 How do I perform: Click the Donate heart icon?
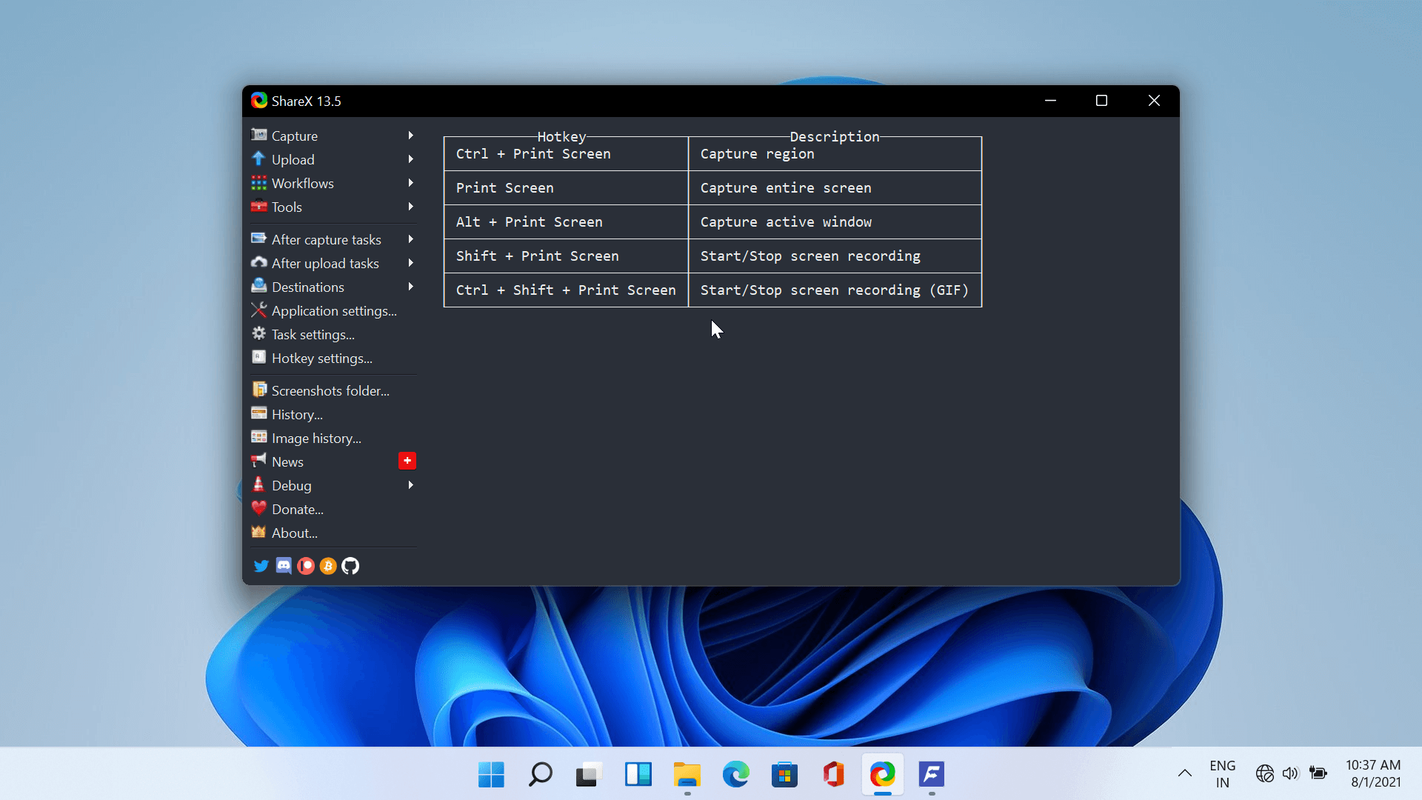(x=258, y=508)
